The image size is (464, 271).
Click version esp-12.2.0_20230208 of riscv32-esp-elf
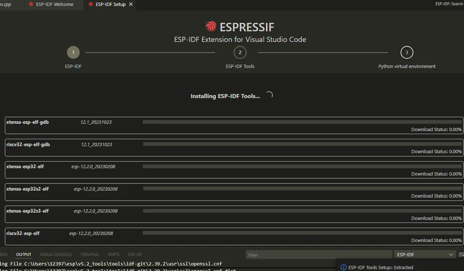coord(91,233)
